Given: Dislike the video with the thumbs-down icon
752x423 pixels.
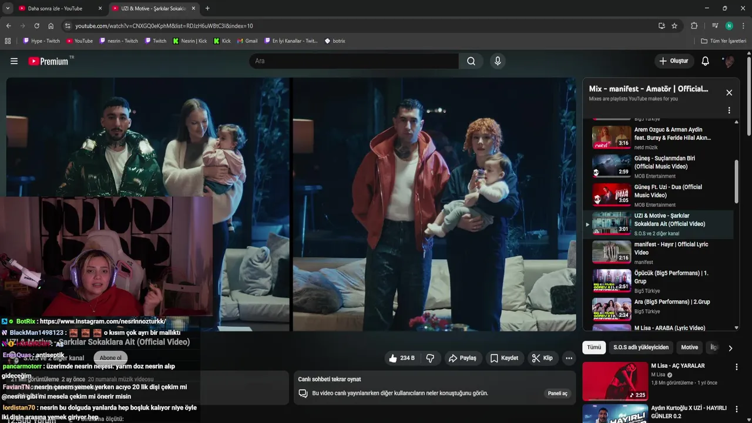Looking at the screenshot, I should point(430,358).
